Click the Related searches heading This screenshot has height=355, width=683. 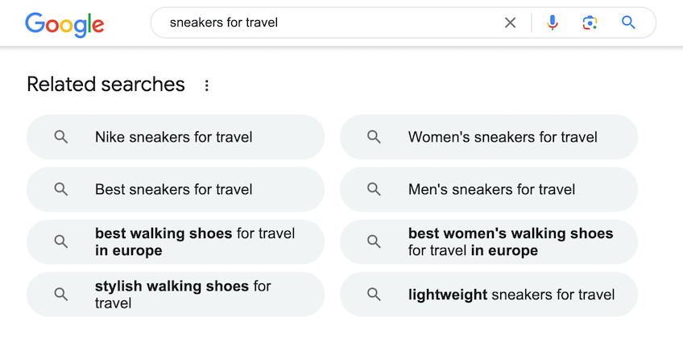tap(106, 84)
